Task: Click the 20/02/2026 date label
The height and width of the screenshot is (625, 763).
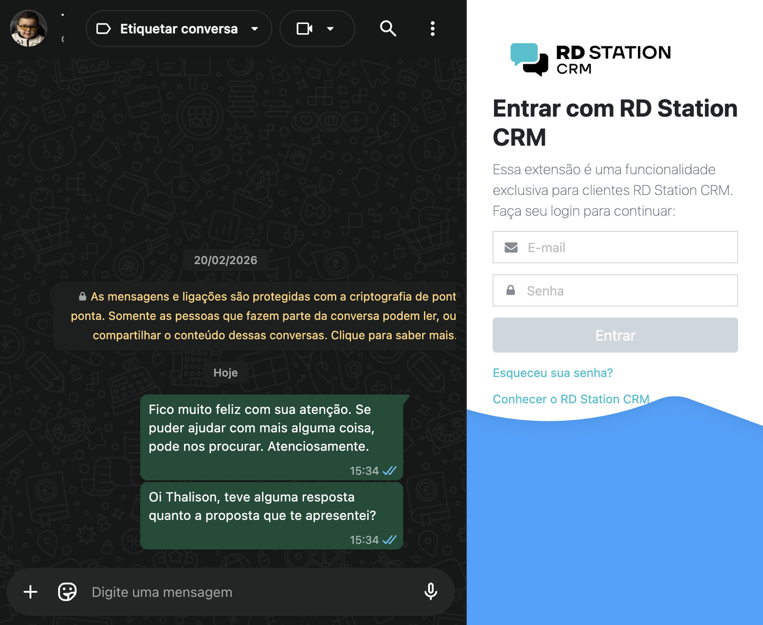Action: click(x=226, y=260)
